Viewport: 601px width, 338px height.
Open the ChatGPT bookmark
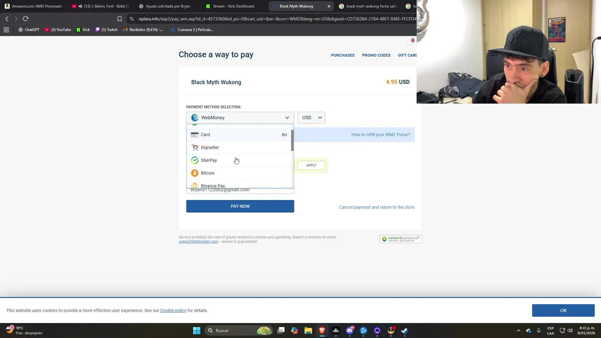[x=29, y=30]
